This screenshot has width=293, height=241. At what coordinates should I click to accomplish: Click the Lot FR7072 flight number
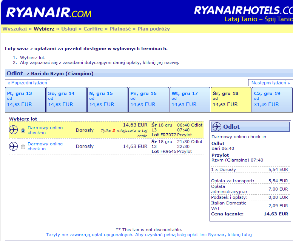tap(164, 135)
